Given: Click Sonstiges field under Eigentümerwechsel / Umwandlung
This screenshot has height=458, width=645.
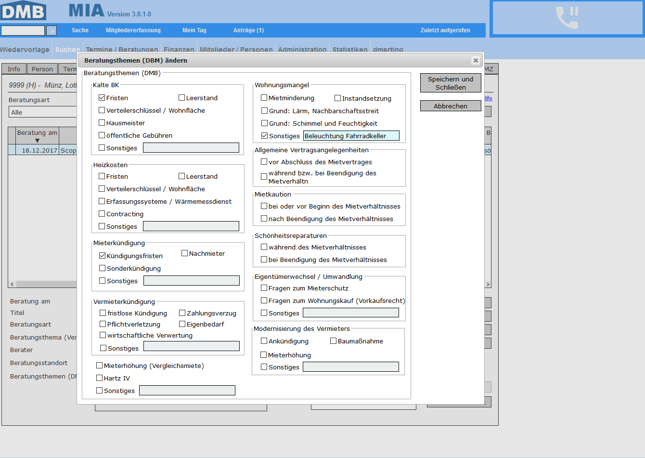Looking at the screenshot, I should (351, 313).
